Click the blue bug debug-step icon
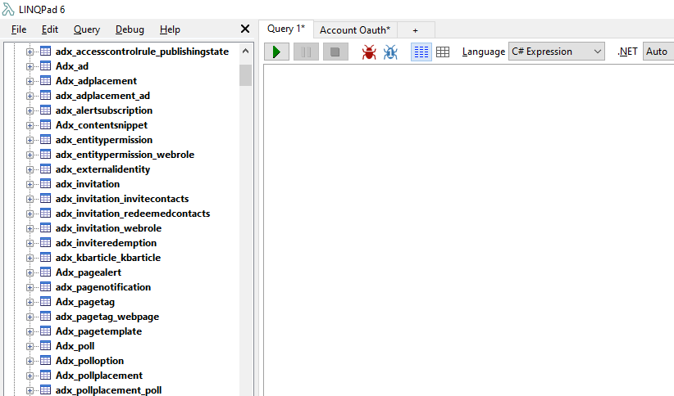The image size is (674, 396). click(x=390, y=52)
